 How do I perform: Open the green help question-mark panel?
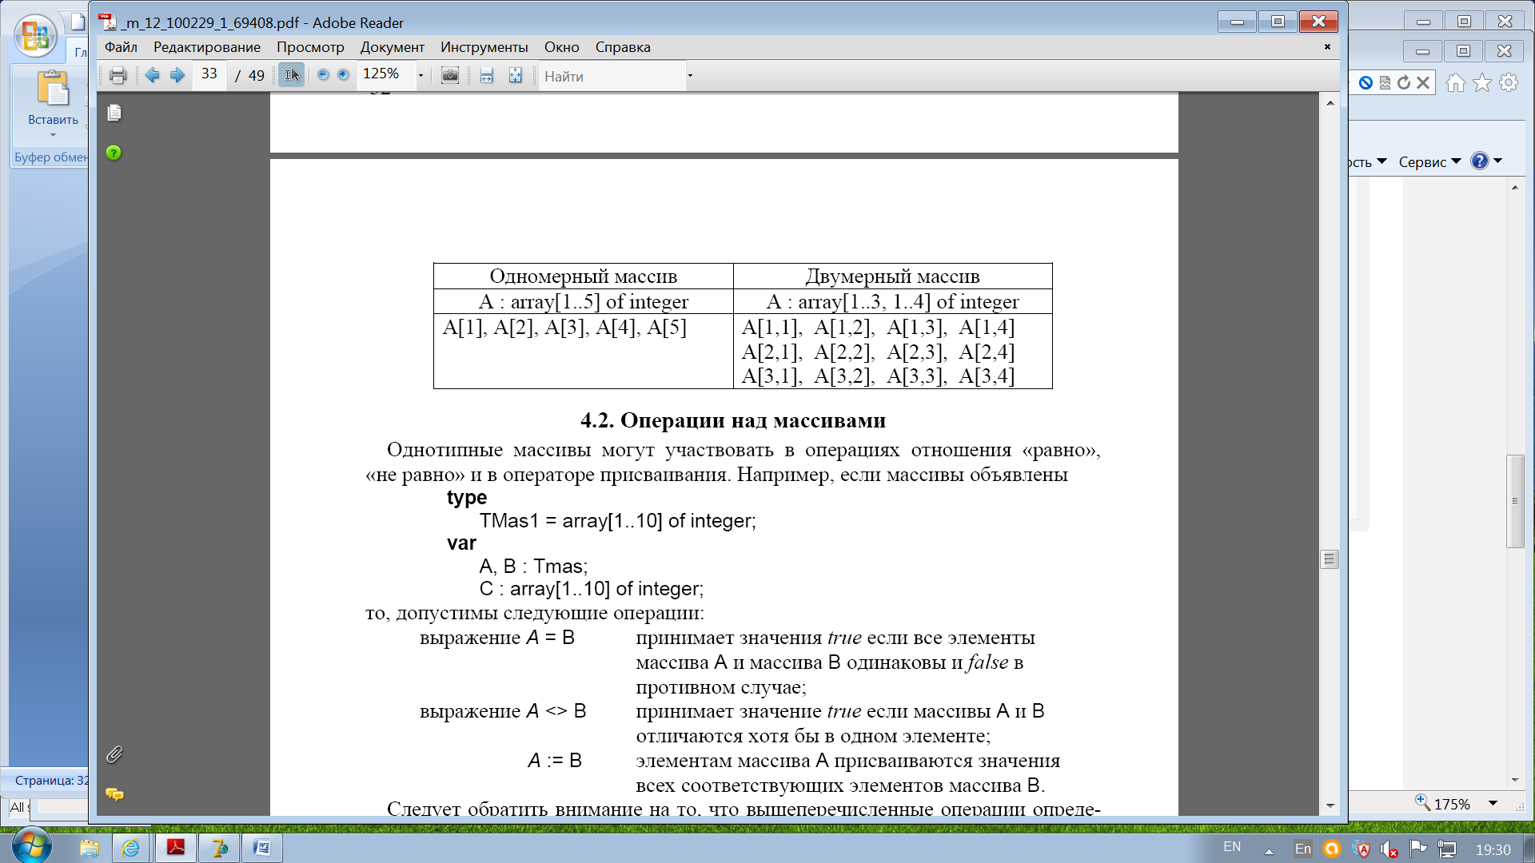coord(114,153)
